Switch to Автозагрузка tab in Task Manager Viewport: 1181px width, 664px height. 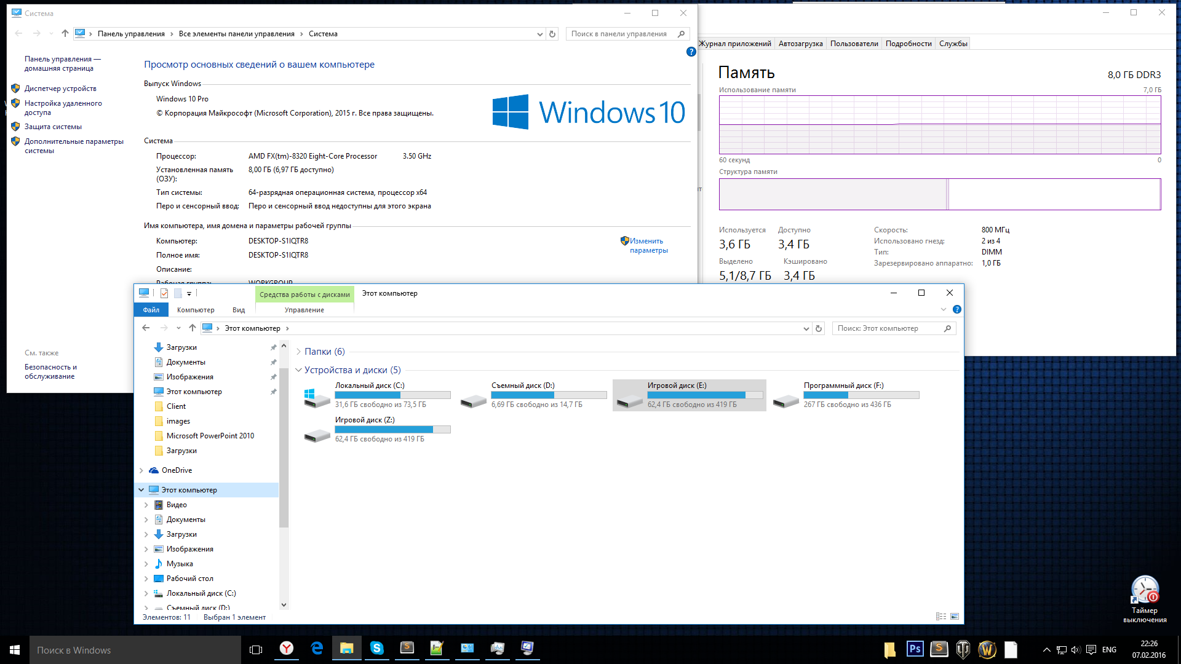point(800,44)
